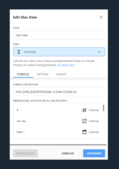Select the Date 1 column entry

coord(58,132)
